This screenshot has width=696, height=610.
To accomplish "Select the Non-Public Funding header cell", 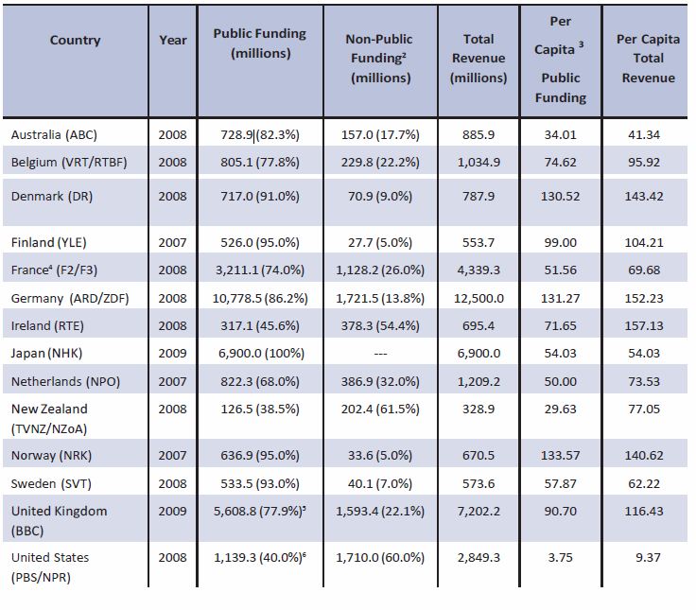I will (x=379, y=58).
